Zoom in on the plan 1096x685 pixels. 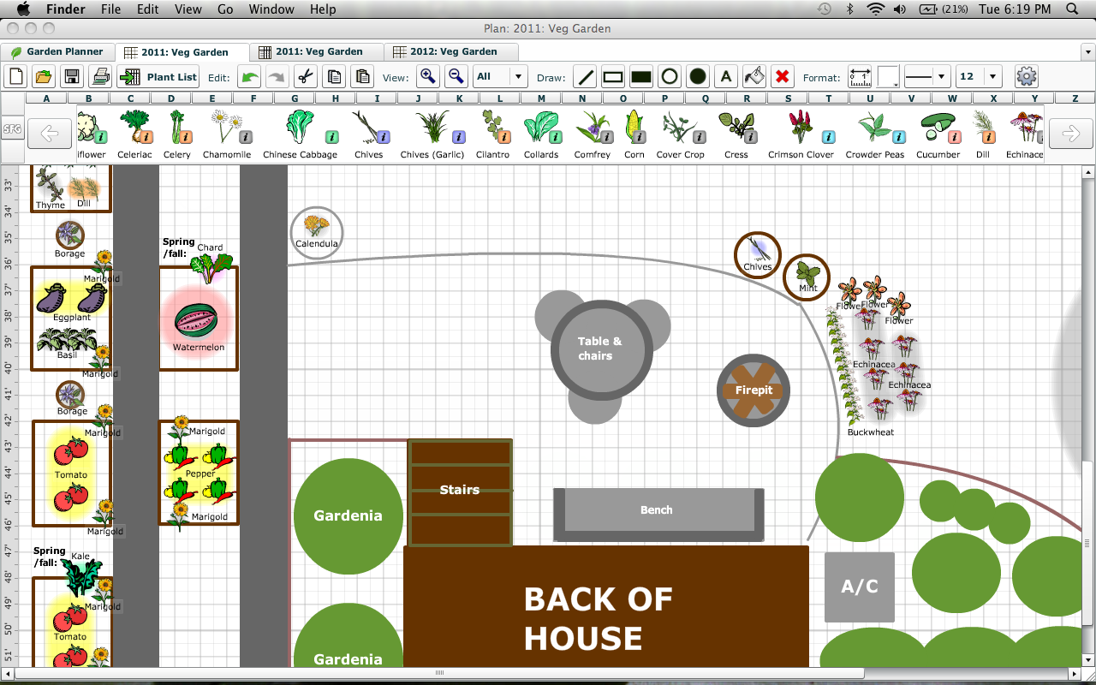point(428,76)
